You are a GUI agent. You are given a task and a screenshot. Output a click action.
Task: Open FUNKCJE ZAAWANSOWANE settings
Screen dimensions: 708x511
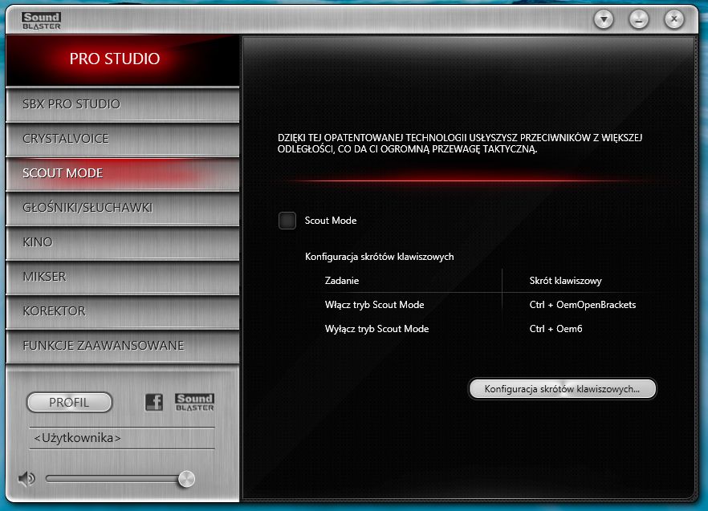(x=122, y=346)
